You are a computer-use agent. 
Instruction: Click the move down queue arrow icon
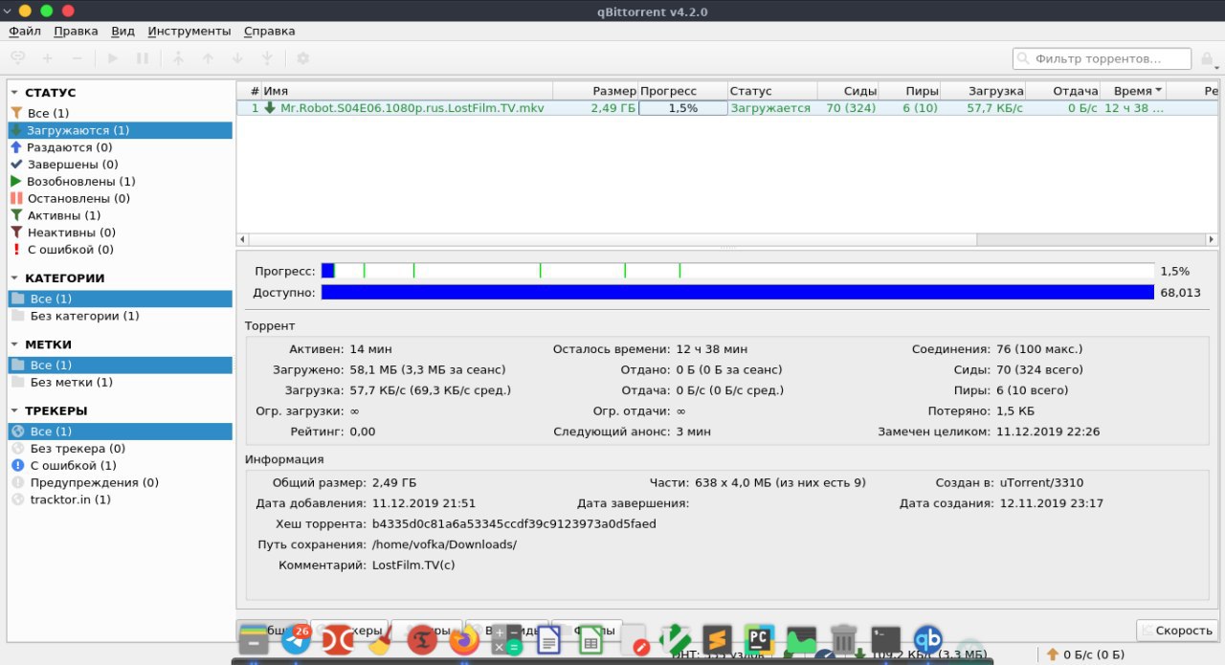point(237,58)
